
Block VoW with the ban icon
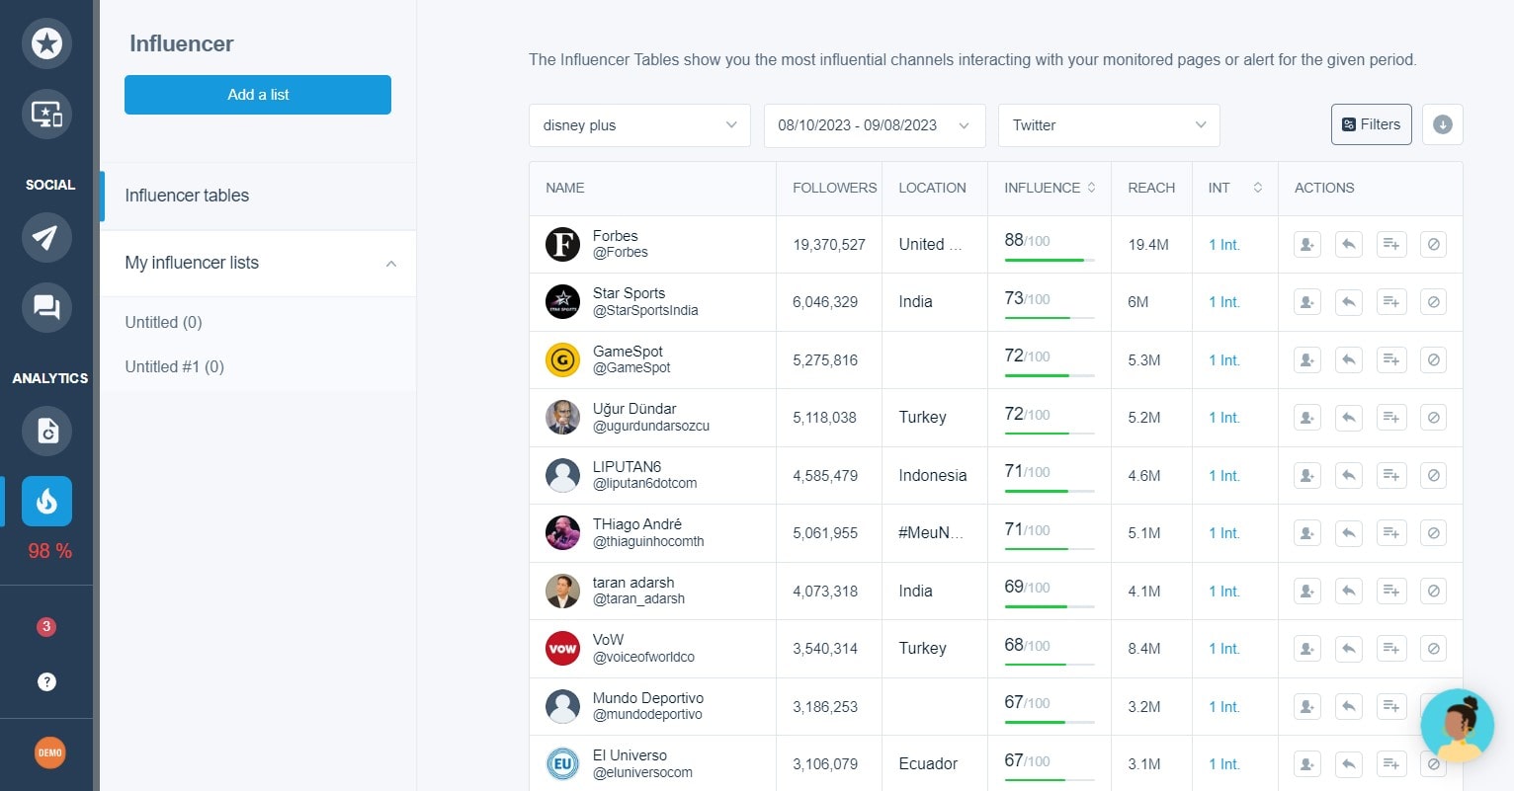tap(1433, 648)
